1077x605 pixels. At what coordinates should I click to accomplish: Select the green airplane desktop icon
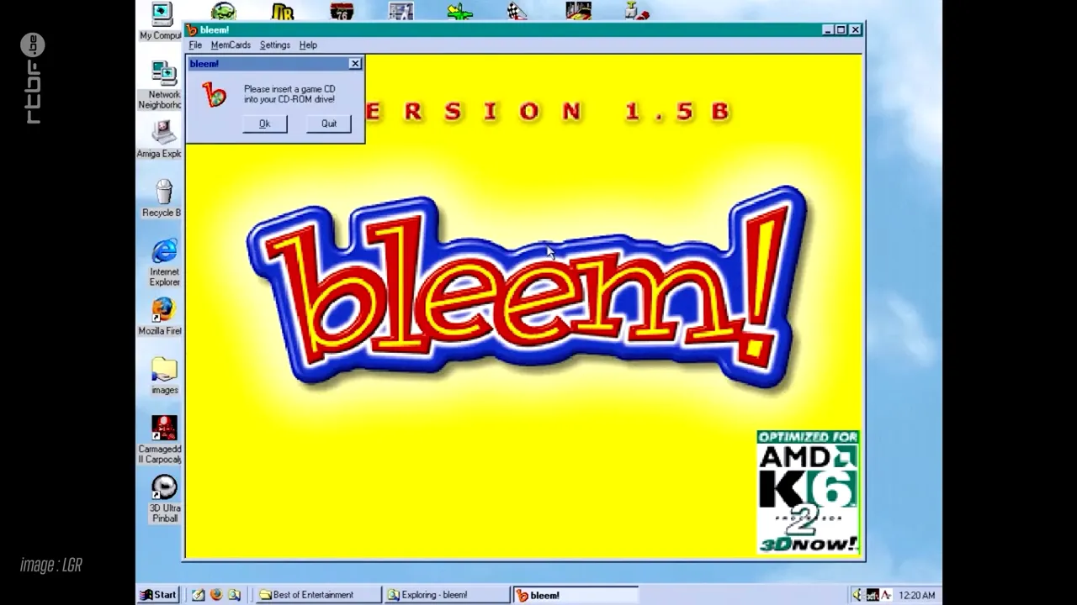point(459,11)
